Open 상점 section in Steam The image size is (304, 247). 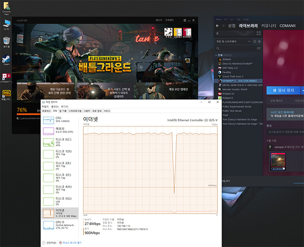pos(232,26)
